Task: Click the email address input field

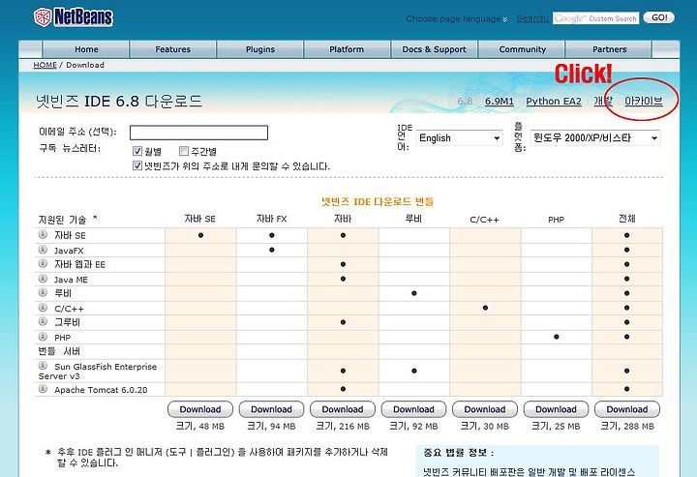Action: [x=198, y=133]
